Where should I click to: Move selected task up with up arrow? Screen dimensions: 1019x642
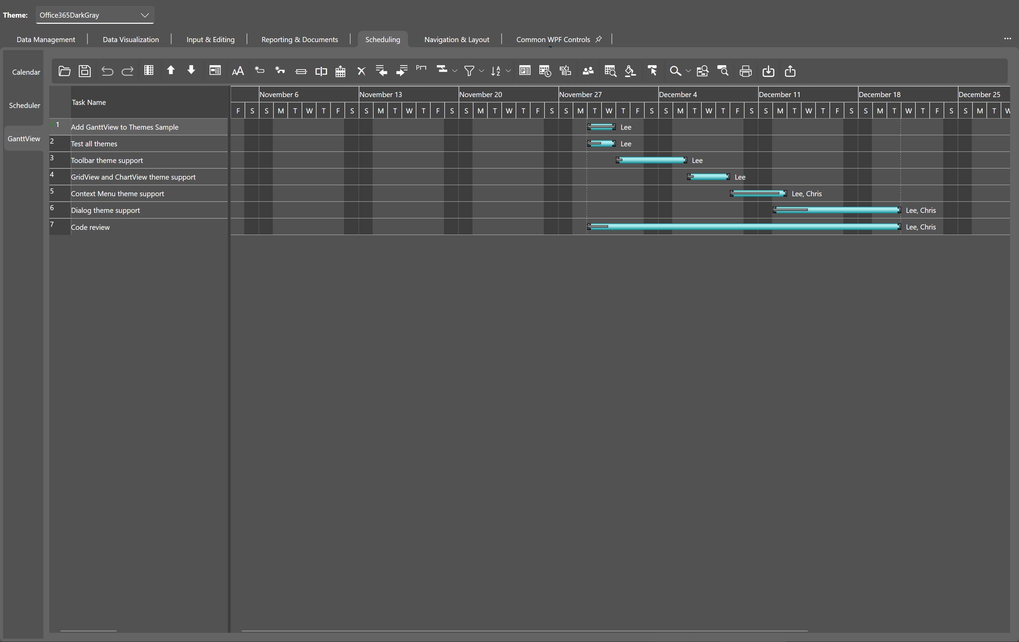[x=171, y=70]
